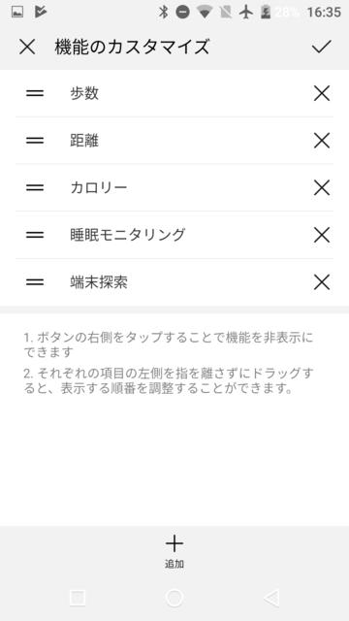
Task: Tap the 追加 label text
Action: coord(174,564)
